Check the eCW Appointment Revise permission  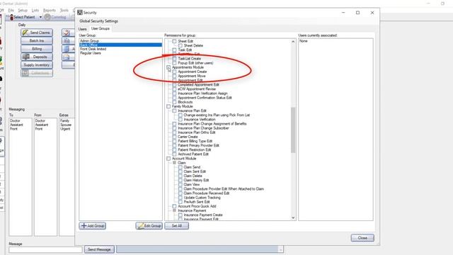pos(174,89)
